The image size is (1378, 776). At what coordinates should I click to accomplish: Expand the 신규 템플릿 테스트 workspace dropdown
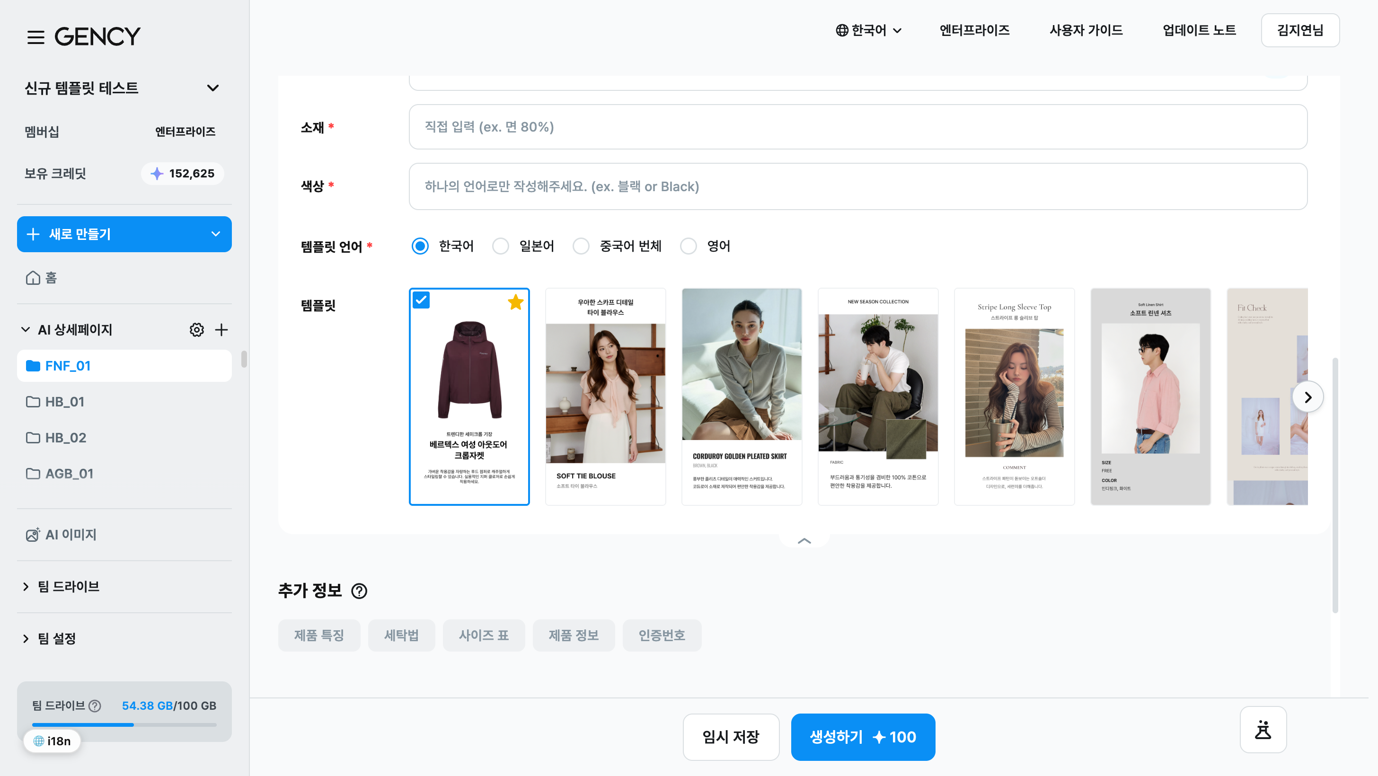[x=213, y=88]
